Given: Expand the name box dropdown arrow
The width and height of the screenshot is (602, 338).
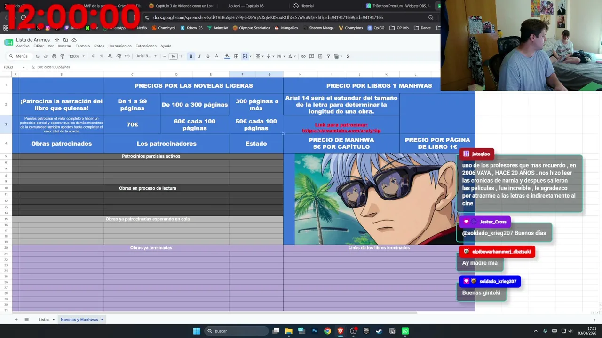Looking at the screenshot, I should [24, 67].
